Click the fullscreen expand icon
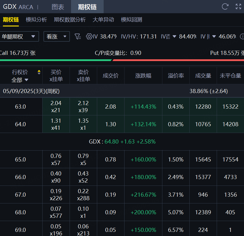244x236 pixels. 238,6
